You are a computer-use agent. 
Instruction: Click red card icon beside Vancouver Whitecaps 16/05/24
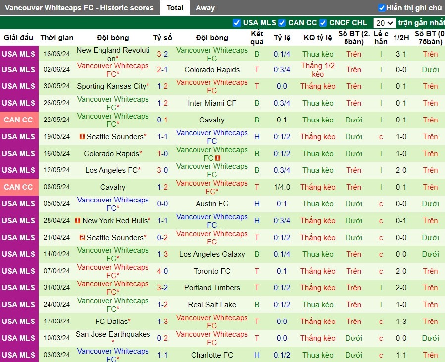click(218, 158)
